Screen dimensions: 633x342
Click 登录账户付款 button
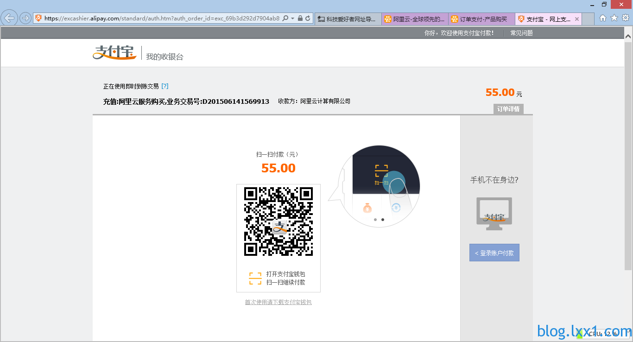[494, 253]
